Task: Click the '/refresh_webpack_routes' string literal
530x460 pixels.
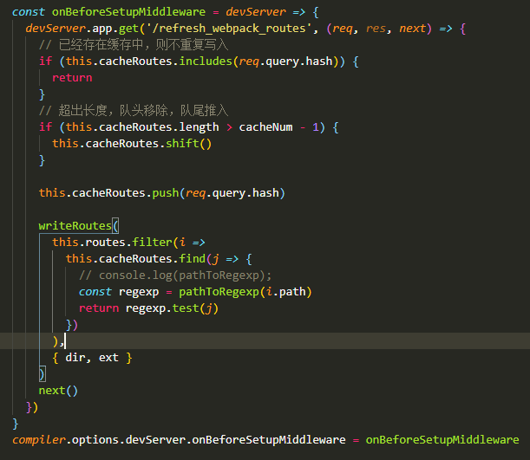Action: pos(228,29)
